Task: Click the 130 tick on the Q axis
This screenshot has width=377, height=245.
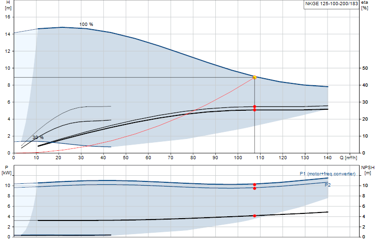Action: [x=305, y=158]
